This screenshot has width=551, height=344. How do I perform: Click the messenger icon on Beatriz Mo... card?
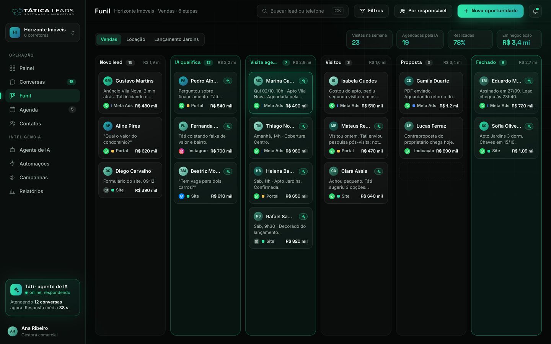(x=182, y=196)
